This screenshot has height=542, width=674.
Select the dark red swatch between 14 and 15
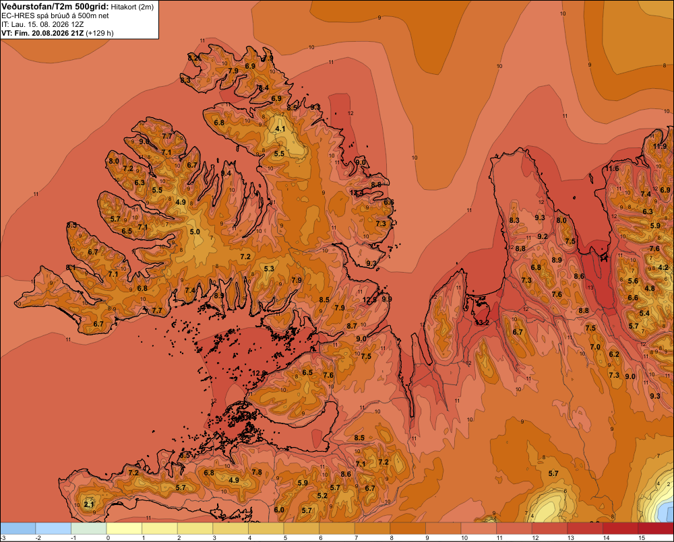[621, 529]
